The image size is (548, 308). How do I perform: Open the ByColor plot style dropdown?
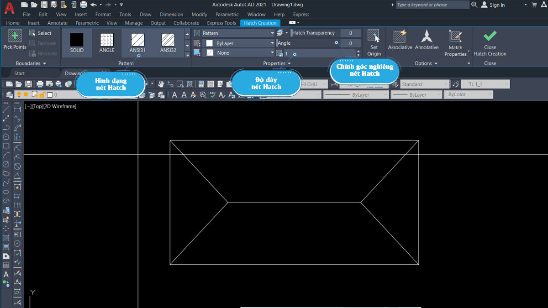click(x=469, y=94)
